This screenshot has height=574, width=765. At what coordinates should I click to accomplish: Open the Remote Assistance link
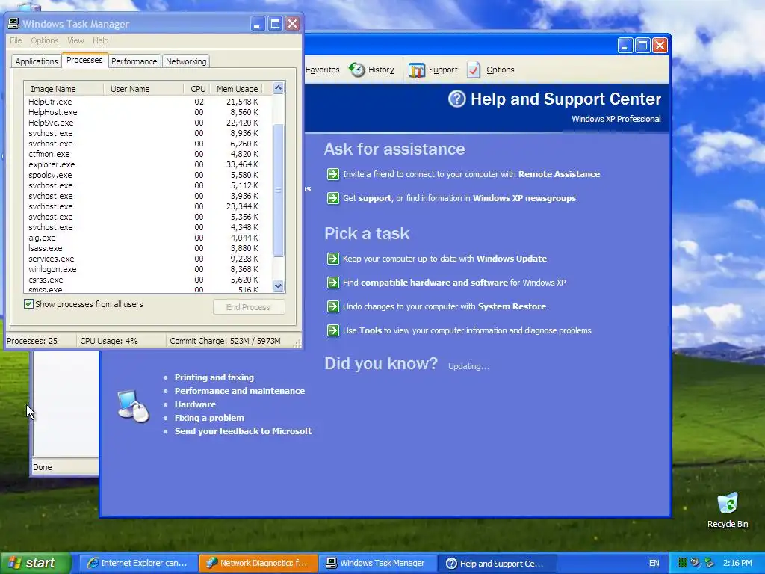559,174
